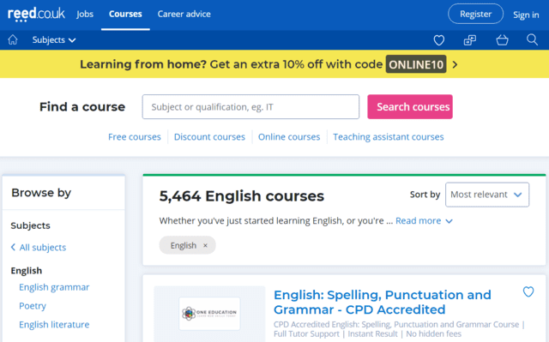This screenshot has height=342, width=549.
Task: Select the Courses tab
Action: (x=125, y=14)
